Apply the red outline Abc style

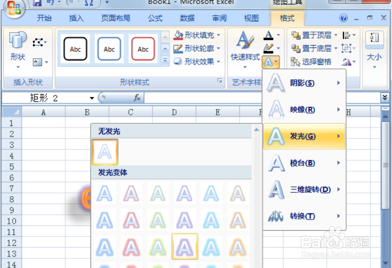coord(143,49)
